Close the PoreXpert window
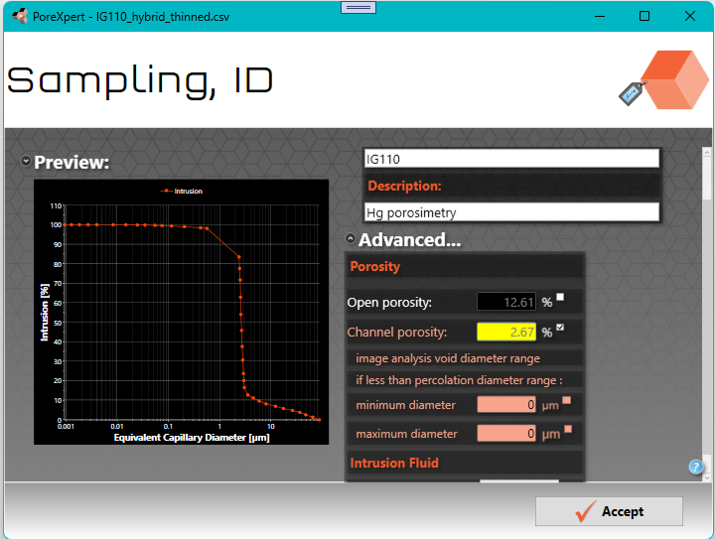Viewport: 715px width, 539px height. pos(690,17)
